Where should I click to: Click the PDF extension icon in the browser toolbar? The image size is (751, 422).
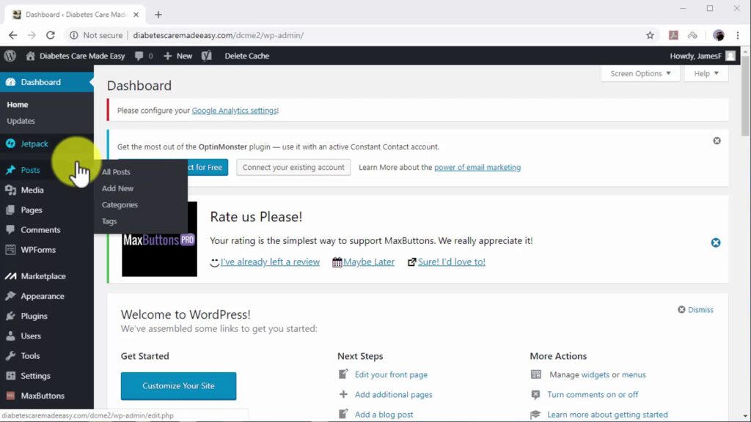(673, 35)
